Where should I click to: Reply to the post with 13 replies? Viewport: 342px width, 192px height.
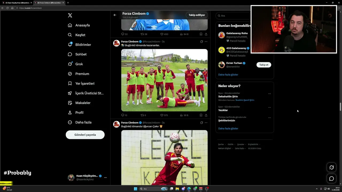pos(124,115)
